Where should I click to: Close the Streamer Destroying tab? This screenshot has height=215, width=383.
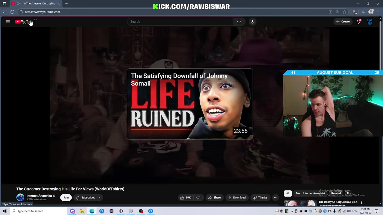[59, 4]
